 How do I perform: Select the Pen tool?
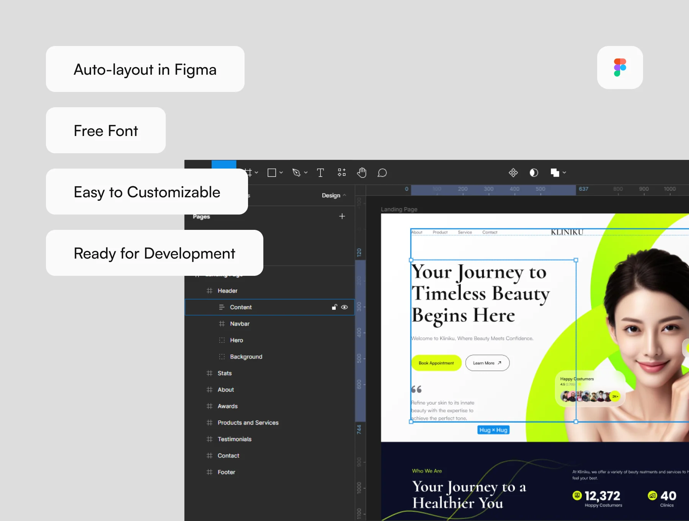[x=296, y=173]
